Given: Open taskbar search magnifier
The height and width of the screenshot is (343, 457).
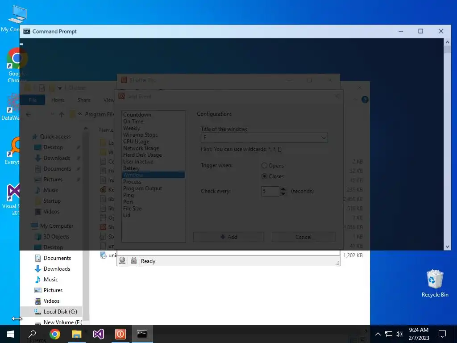Looking at the screenshot, I should click(32, 334).
